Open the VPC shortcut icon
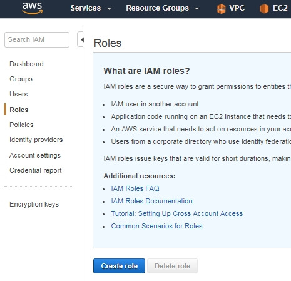This screenshot has height=281, width=291. point(221,8)
